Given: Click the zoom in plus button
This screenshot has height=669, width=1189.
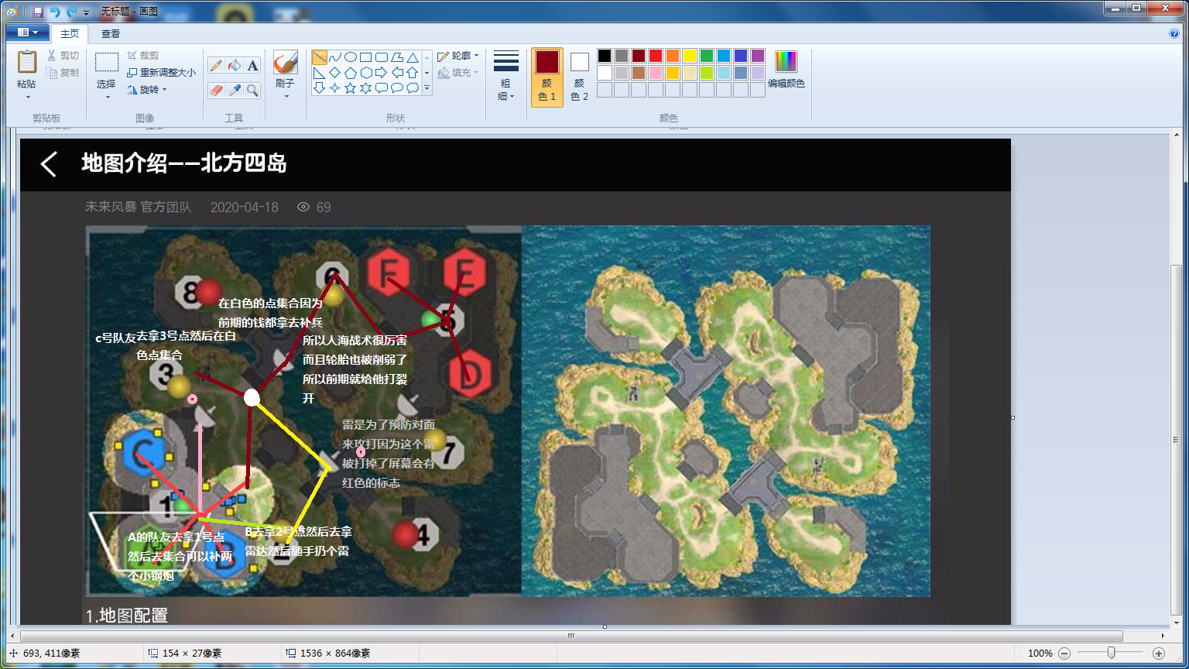Looking at the screenshot, I should (1159, 654).
